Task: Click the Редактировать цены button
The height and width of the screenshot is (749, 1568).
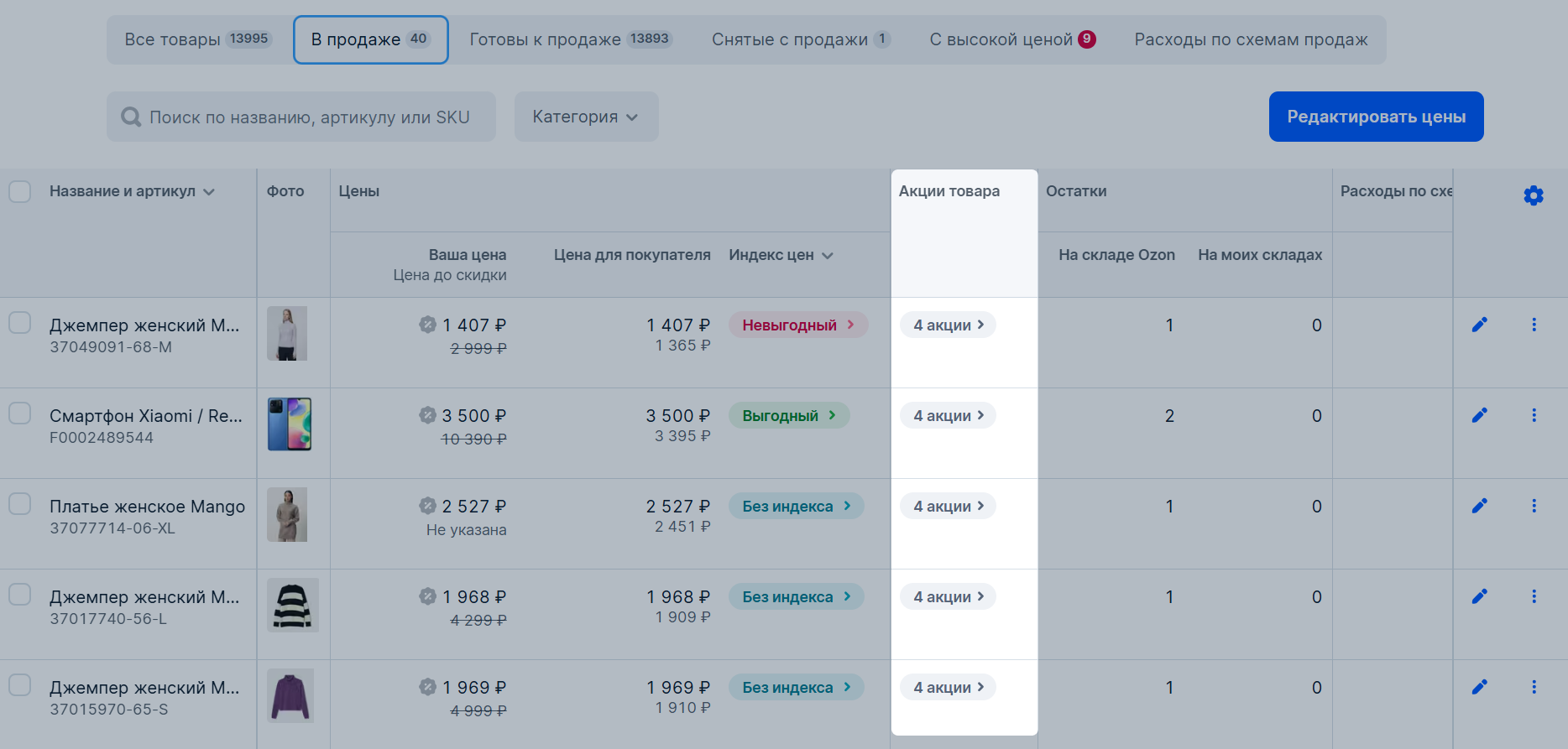Action: 1377,117
